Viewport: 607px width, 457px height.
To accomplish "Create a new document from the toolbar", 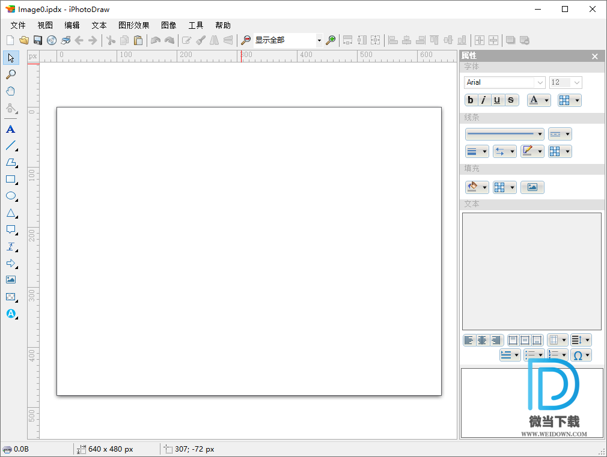I will click(x=10, y=40).
